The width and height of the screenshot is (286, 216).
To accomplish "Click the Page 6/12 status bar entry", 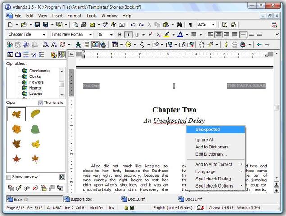I will click(15, 208).
